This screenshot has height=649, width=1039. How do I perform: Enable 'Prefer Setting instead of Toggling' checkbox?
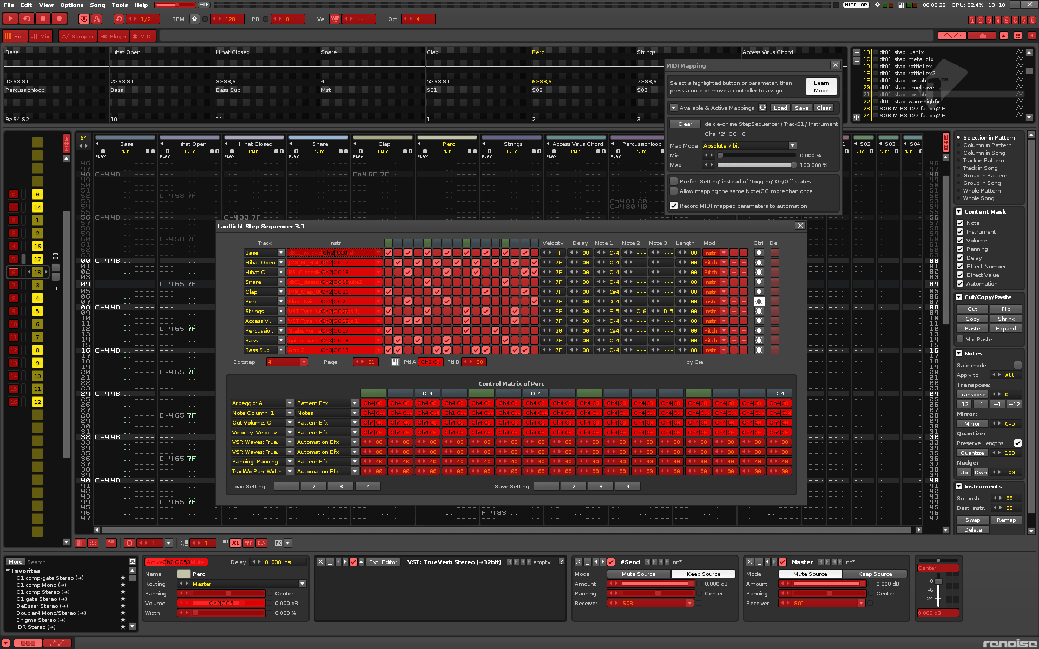pyautogui.click(x=674, y=181)
